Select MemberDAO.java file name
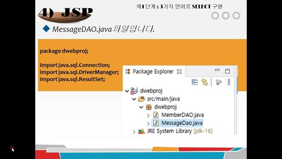The image size is (282, 159). click(x=182, y=115)
